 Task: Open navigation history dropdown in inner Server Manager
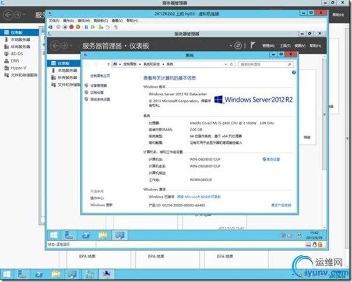(x=71, y=46)
